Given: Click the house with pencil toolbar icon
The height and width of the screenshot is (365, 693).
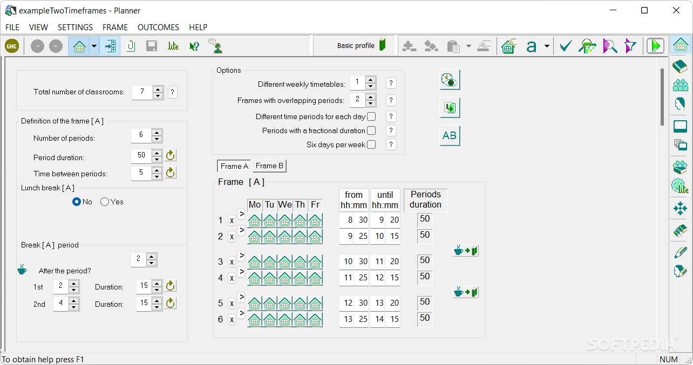Looking at the screenshot, I should [x=508, y=46].
